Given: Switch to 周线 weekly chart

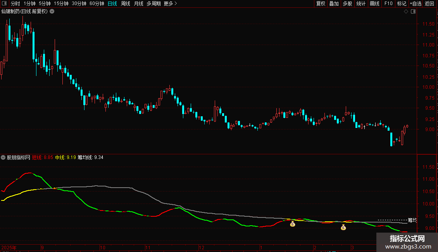Looking at the screenshot, I should pyautogui.click(x=126, y=3).
